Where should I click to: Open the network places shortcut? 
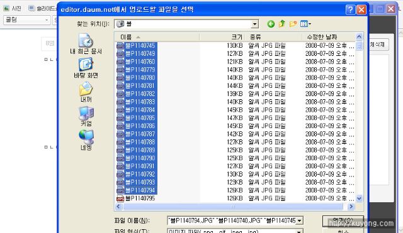pyautogui.click(x=86, y=140)
